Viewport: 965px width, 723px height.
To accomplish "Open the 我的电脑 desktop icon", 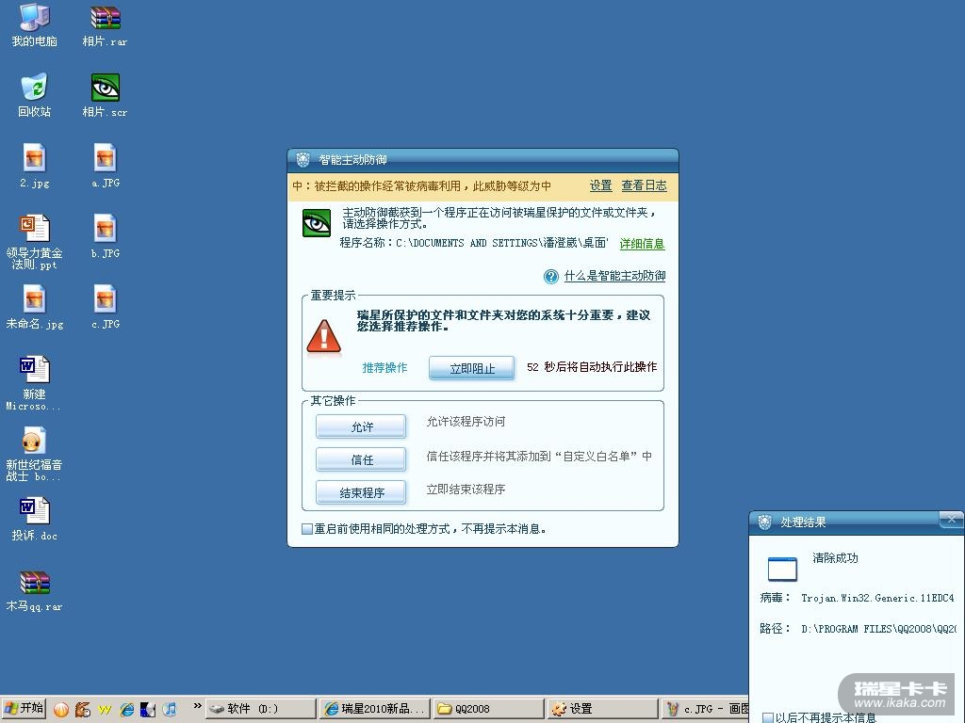I will 35,24.
